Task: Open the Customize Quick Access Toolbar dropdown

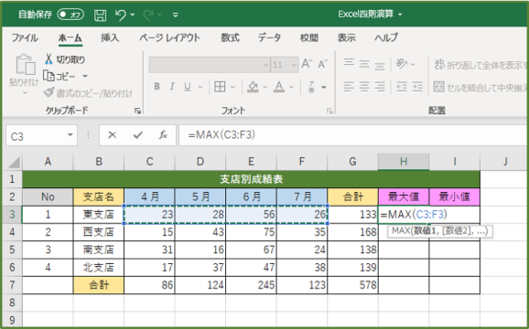Action: (x=176, y=15)
